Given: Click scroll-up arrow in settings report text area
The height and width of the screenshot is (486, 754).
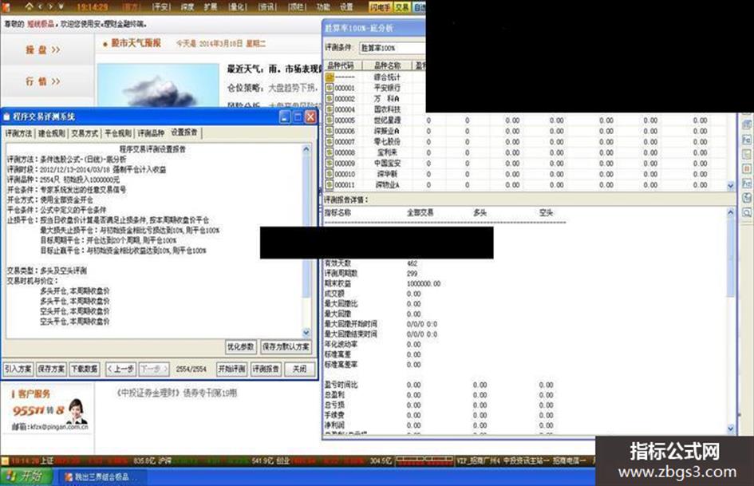Looking at the screenshot, I should point(306,150).
